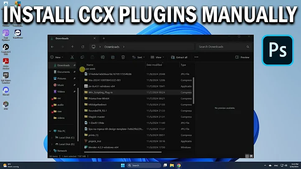The height and width of the screenshot is (169, 301).
Task: Click the file list vertical scrollbar
Action: click(x=194, y=91)
